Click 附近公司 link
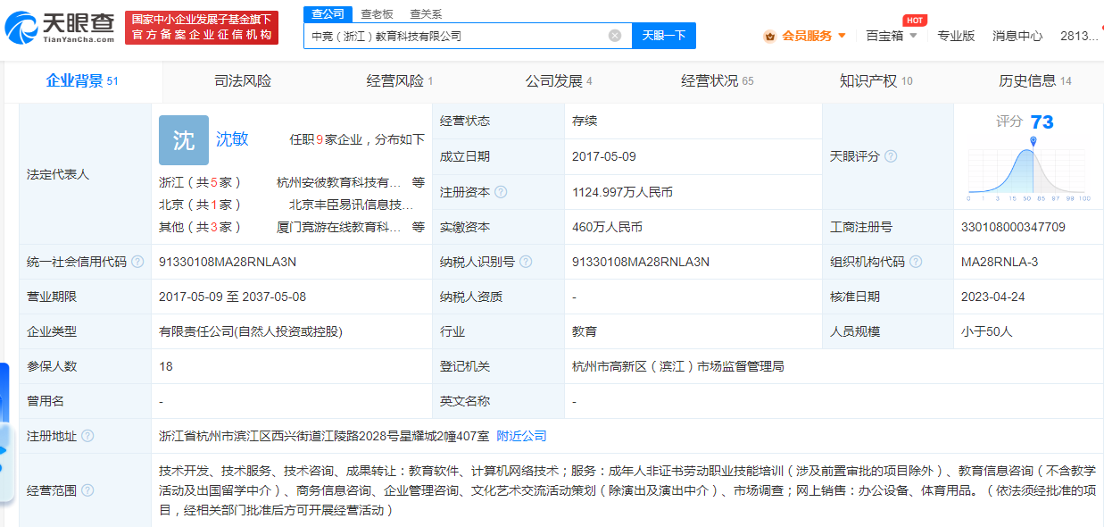The width and height of the screenshot is (1104, 527). click(x=521, y=436)
